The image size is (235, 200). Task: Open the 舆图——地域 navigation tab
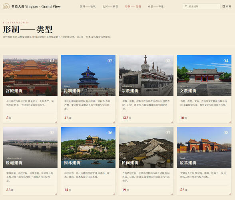(88, 6)
